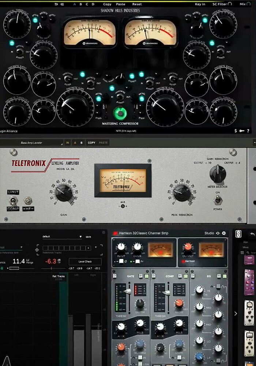Screen dimensions: 256x366
Task: Click the key license icon
Action: click(242, 131)
